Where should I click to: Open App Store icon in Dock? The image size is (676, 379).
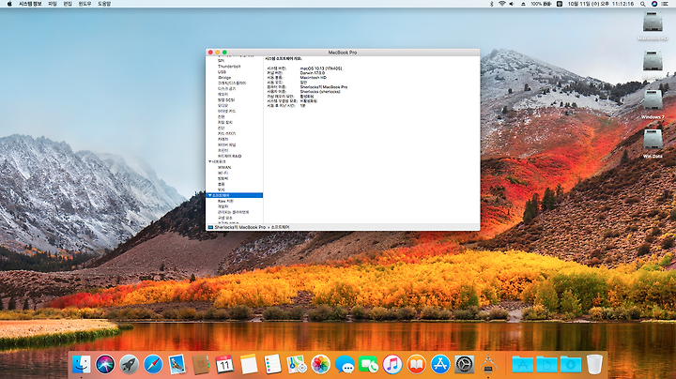pos(440,365)
